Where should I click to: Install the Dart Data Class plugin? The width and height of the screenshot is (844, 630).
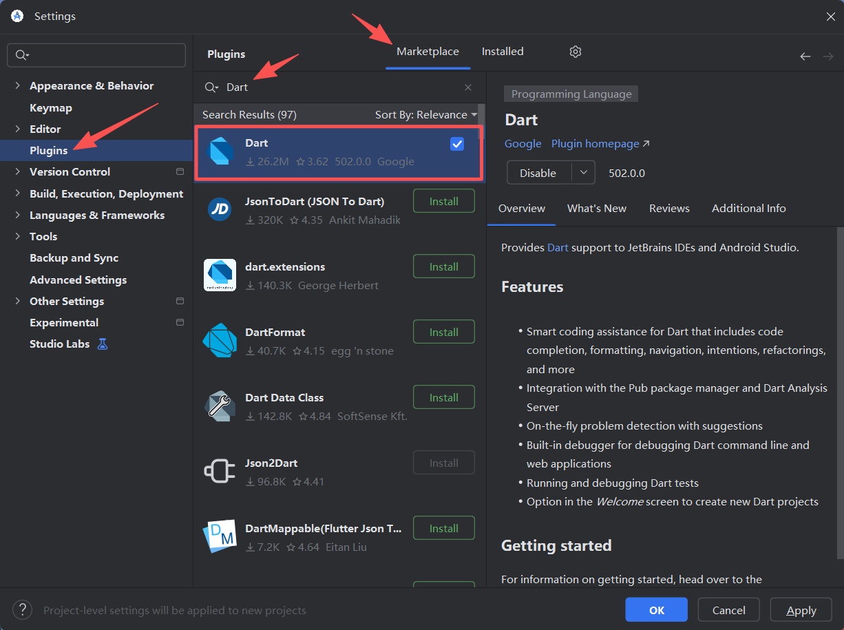(x=444, y=397)
